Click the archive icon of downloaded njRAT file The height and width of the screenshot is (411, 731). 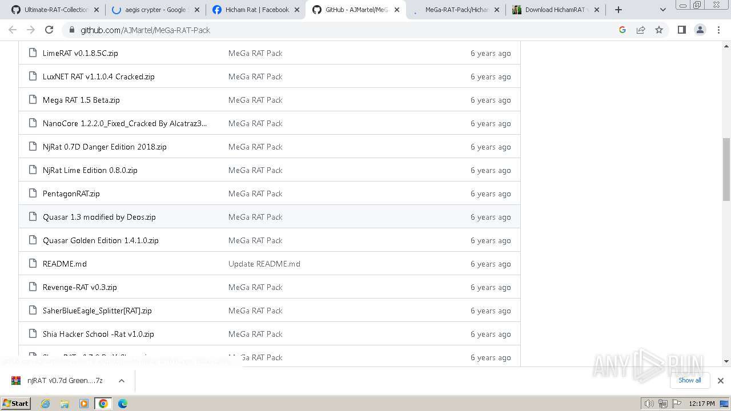pyautogui.click(x=16, y=380)
